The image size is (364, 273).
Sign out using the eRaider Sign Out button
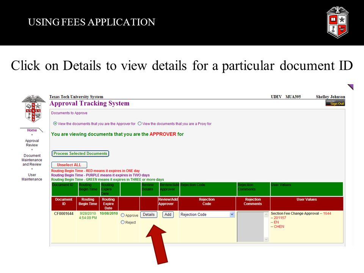335,103
